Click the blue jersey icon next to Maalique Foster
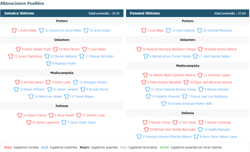 (x=48, y=63)
